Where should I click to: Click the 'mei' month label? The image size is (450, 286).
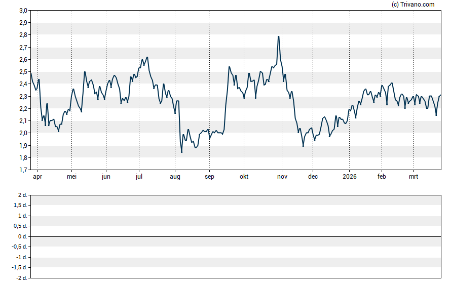pos(71,177)
